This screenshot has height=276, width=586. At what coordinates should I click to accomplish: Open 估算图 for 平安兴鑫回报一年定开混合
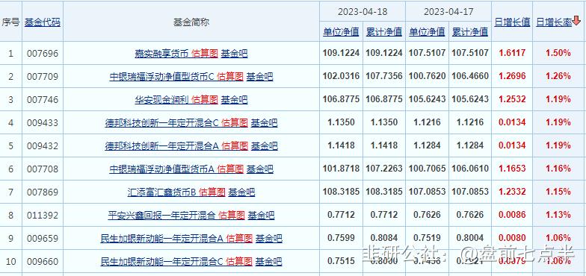click(x=232, y=216)
